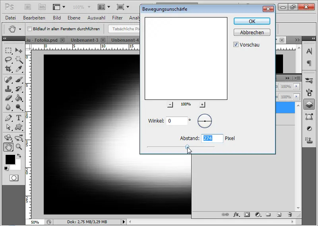Image resolution: width=318 pixels, height=226 pixels.
Task: Select the Healing Brush tool
Action: tap(8, 80)
